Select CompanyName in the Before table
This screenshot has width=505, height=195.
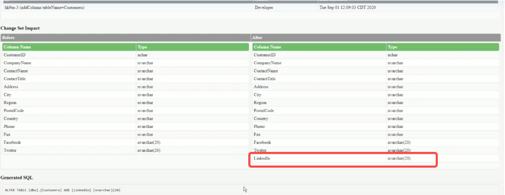click(x=17, y=63)
